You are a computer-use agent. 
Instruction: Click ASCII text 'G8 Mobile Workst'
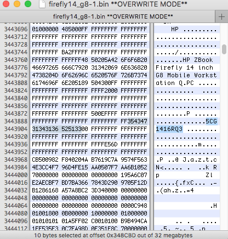coord(186,75)
